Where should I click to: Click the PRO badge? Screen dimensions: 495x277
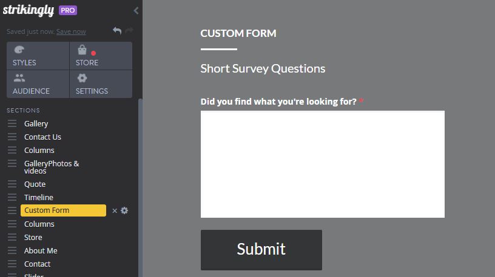pyautogui.click(x=68, y=10)
